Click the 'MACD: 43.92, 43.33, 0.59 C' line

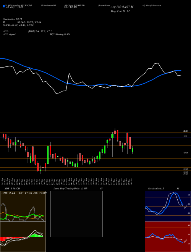pos(18,25)
